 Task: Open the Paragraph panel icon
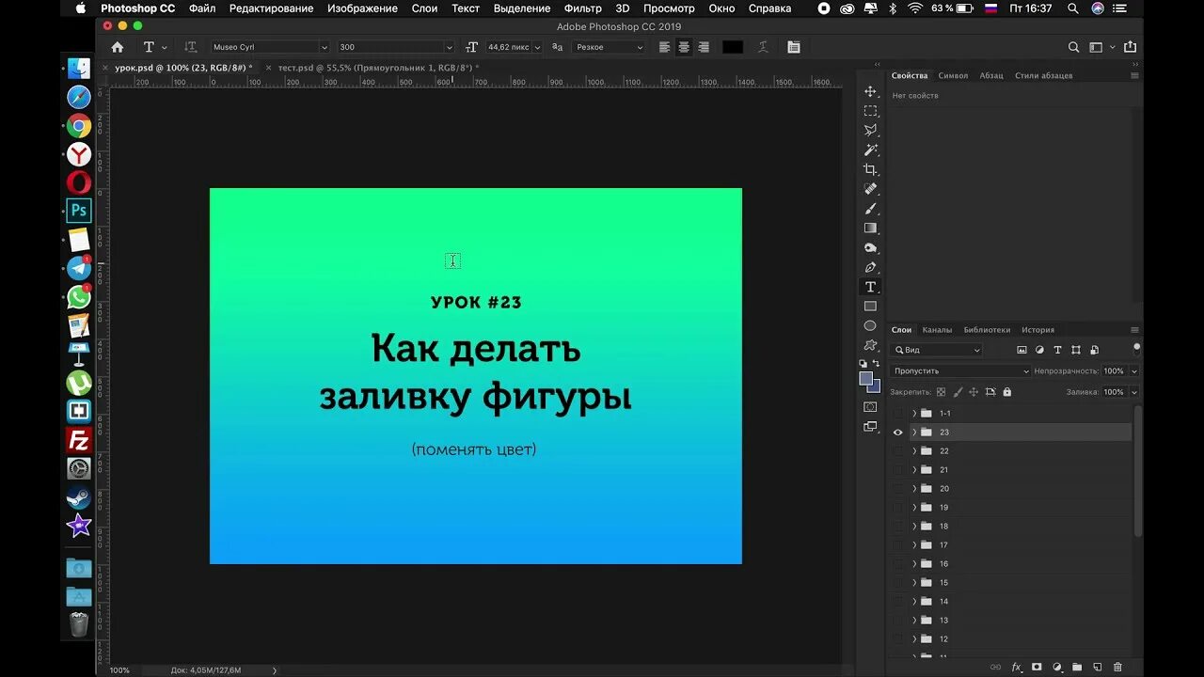click(x=991, y=75)
